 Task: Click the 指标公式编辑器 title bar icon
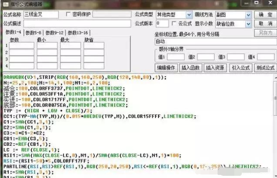6,4
